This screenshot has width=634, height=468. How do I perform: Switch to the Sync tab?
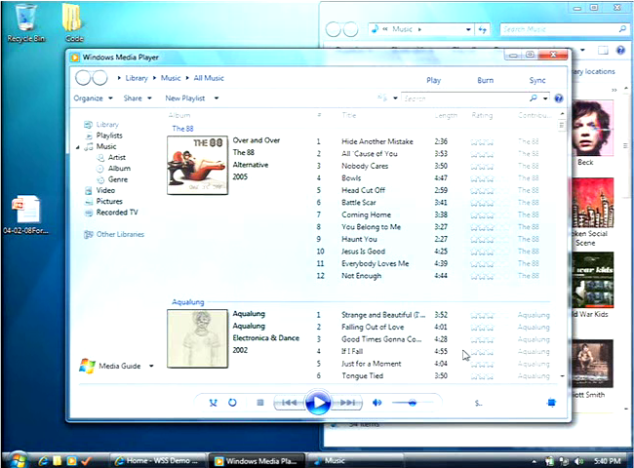click(x=537, y=80)
